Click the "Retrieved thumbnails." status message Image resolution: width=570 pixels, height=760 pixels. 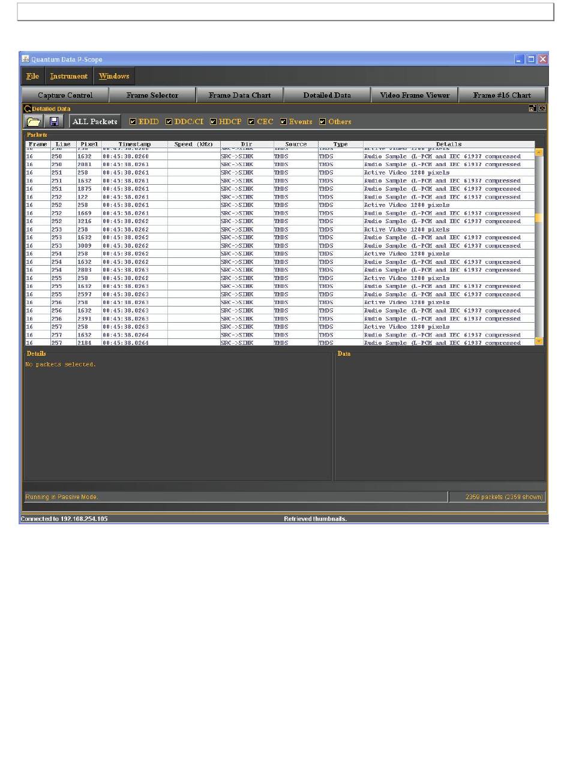point(316,519)
